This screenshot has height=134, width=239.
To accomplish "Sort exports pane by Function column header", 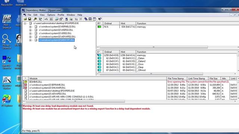I will [187, 52].
